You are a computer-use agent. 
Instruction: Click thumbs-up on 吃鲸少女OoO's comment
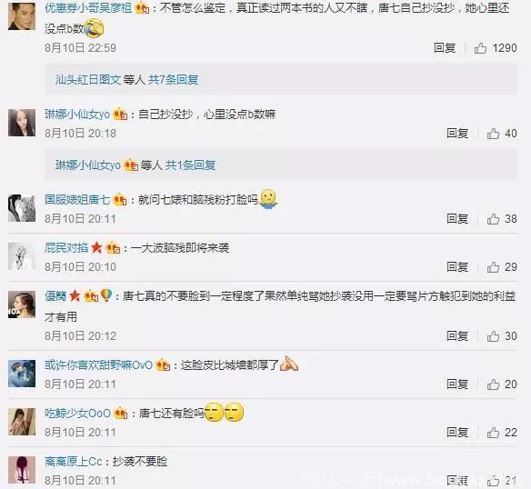493,433
